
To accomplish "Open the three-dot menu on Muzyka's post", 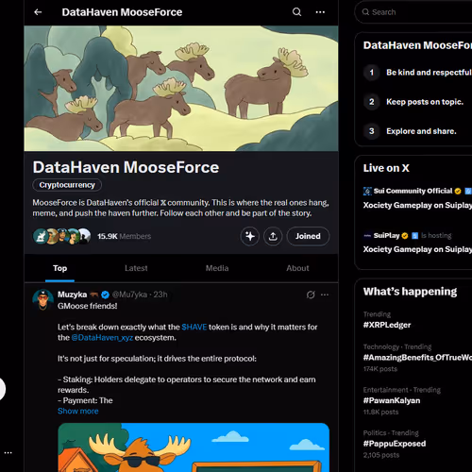I will point(325,295).
